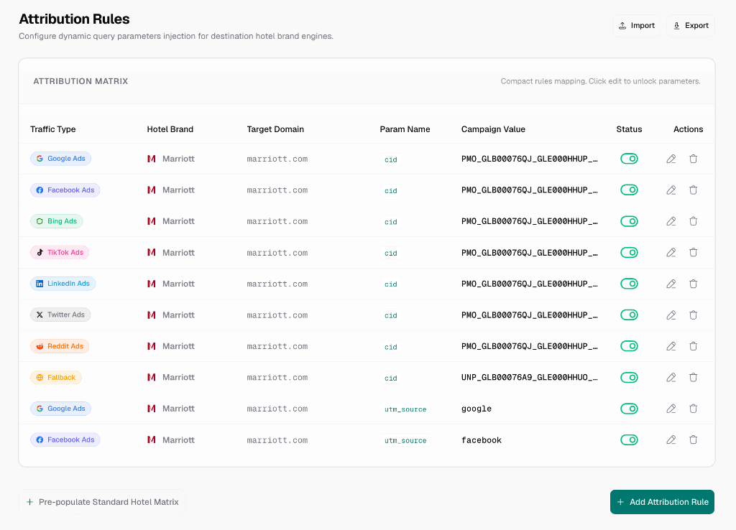The height and width of the screenshot is (530, 736).
Task: Click utm_source param in facebook row
Action: point(405,440)
